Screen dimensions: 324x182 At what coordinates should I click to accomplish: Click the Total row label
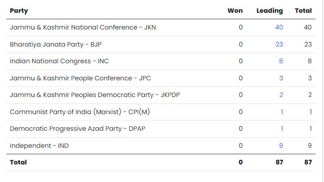(18, 162)
